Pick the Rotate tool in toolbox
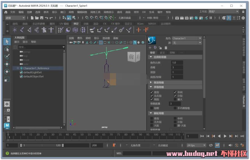Screen dimensions: 250x160 point(7,72)
